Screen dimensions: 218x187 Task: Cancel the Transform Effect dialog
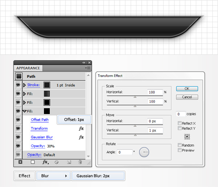(187, 97)
